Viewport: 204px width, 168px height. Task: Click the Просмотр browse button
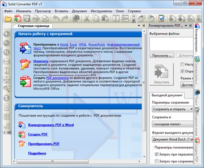coord(162,56)
